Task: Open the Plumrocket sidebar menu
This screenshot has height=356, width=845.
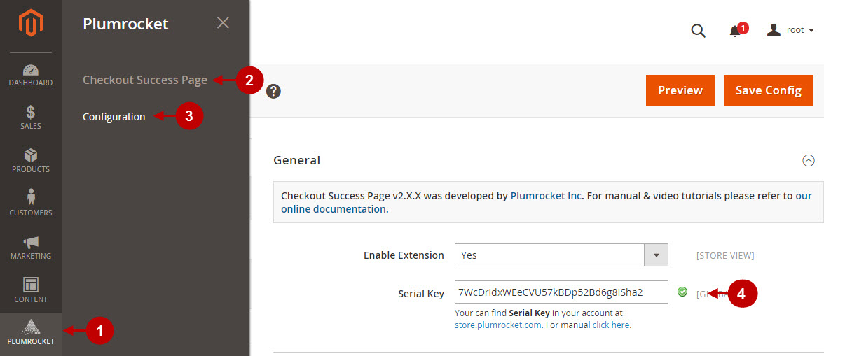Action: (x=31, y=333)
